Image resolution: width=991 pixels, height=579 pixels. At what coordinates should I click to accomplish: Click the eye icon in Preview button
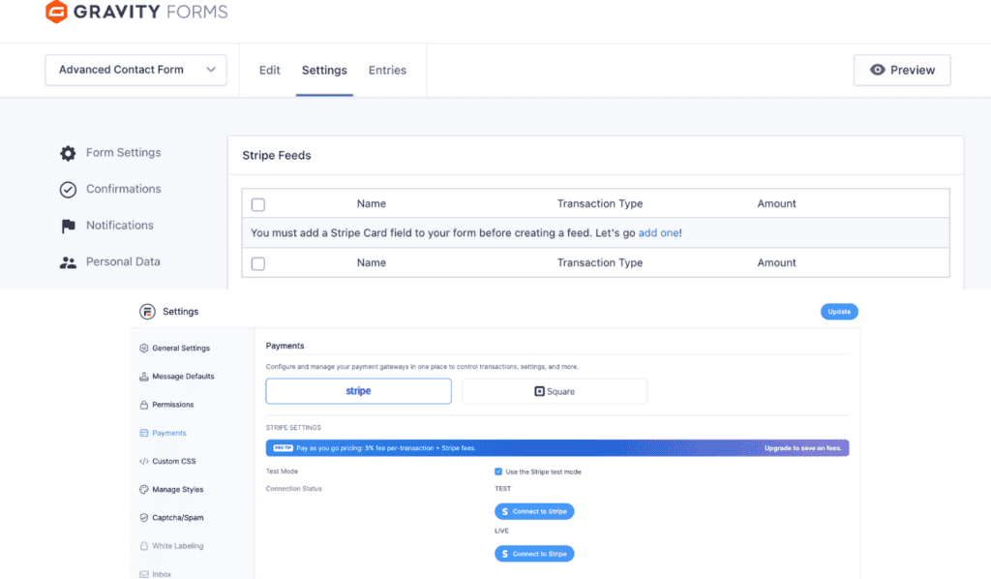[877, 70]
